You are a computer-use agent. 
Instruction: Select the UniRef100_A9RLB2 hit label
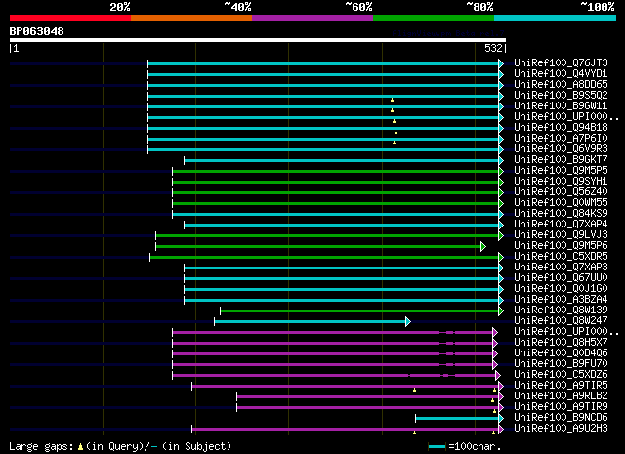pyautogui.click(x=561, y=396)
